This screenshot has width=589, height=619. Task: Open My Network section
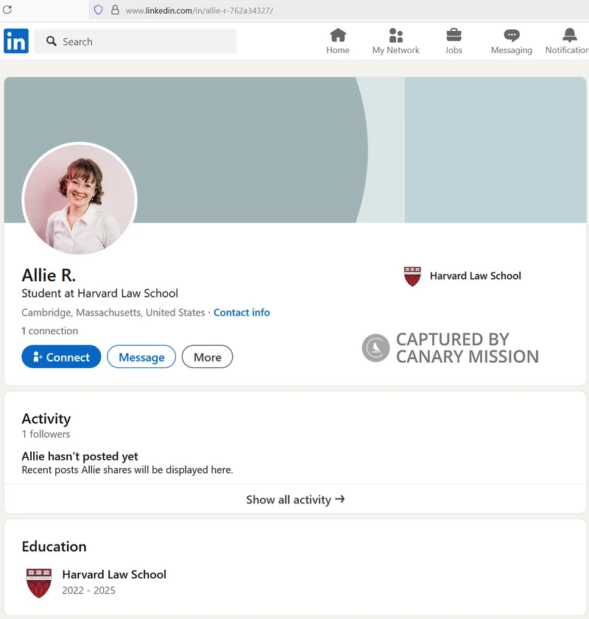tap(395, 41)
